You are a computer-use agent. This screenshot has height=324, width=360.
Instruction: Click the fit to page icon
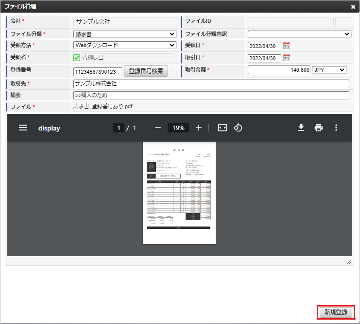(x=223, y=128)
